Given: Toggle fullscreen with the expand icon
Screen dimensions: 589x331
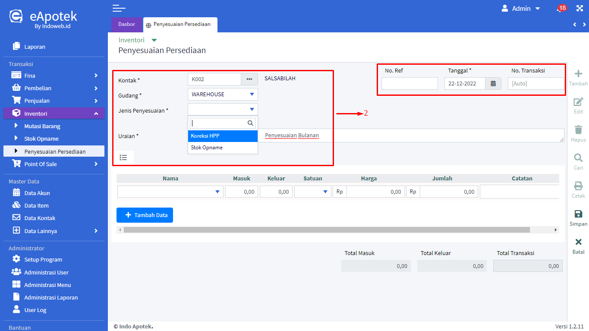Looking at the screenshot, I should [580, 8].
